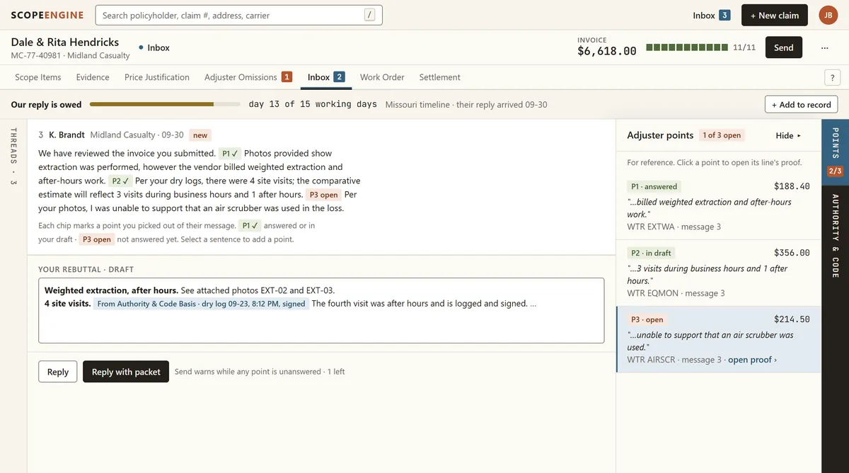This screenshot has height=473, width=849.
Task: Collapse adjuster points with Hide arrow
Action: point(788,135)
